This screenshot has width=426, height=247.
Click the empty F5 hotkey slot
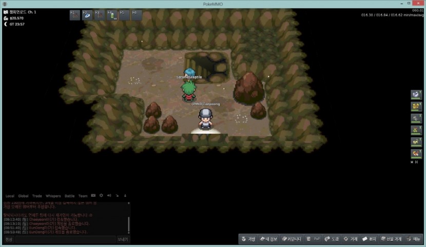pyautogui.click(x=124, y=15)
